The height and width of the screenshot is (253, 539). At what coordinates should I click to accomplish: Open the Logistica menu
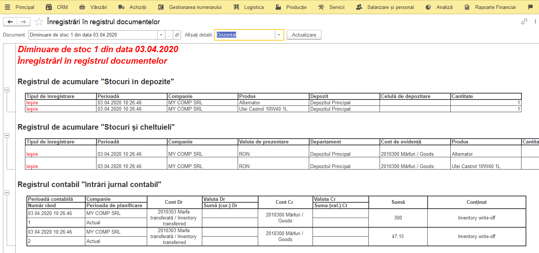tap(248, 7)
